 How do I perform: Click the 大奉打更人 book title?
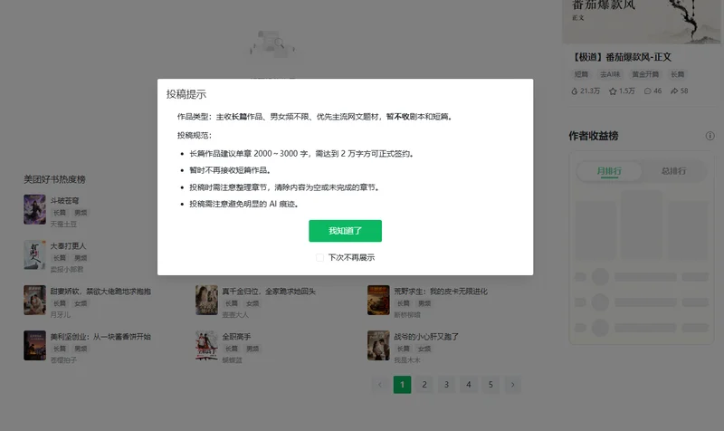[69, 245]
